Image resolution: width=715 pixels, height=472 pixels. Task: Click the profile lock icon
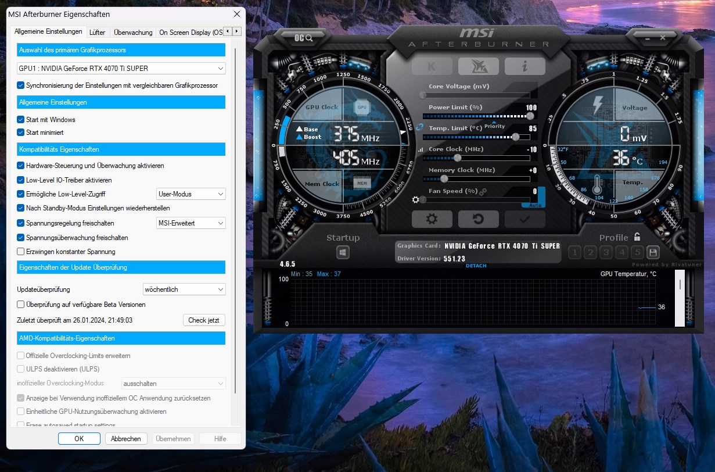click(637, 237)
